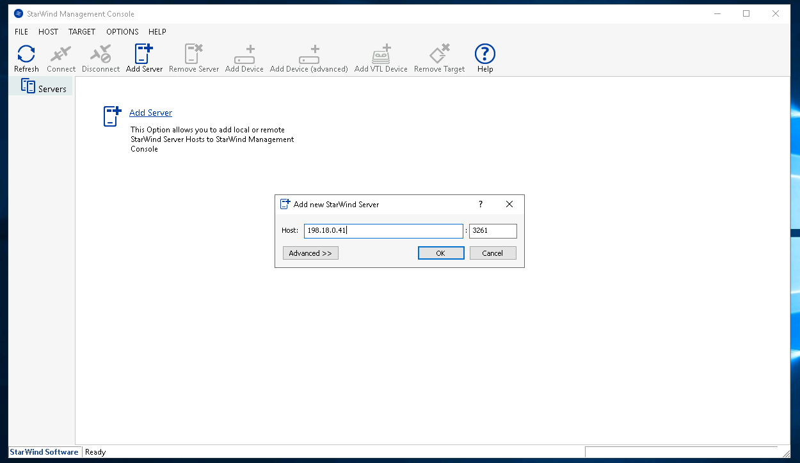800x463 pixels.
Task: Select Servers in the left tree
Action: [44, 88]
